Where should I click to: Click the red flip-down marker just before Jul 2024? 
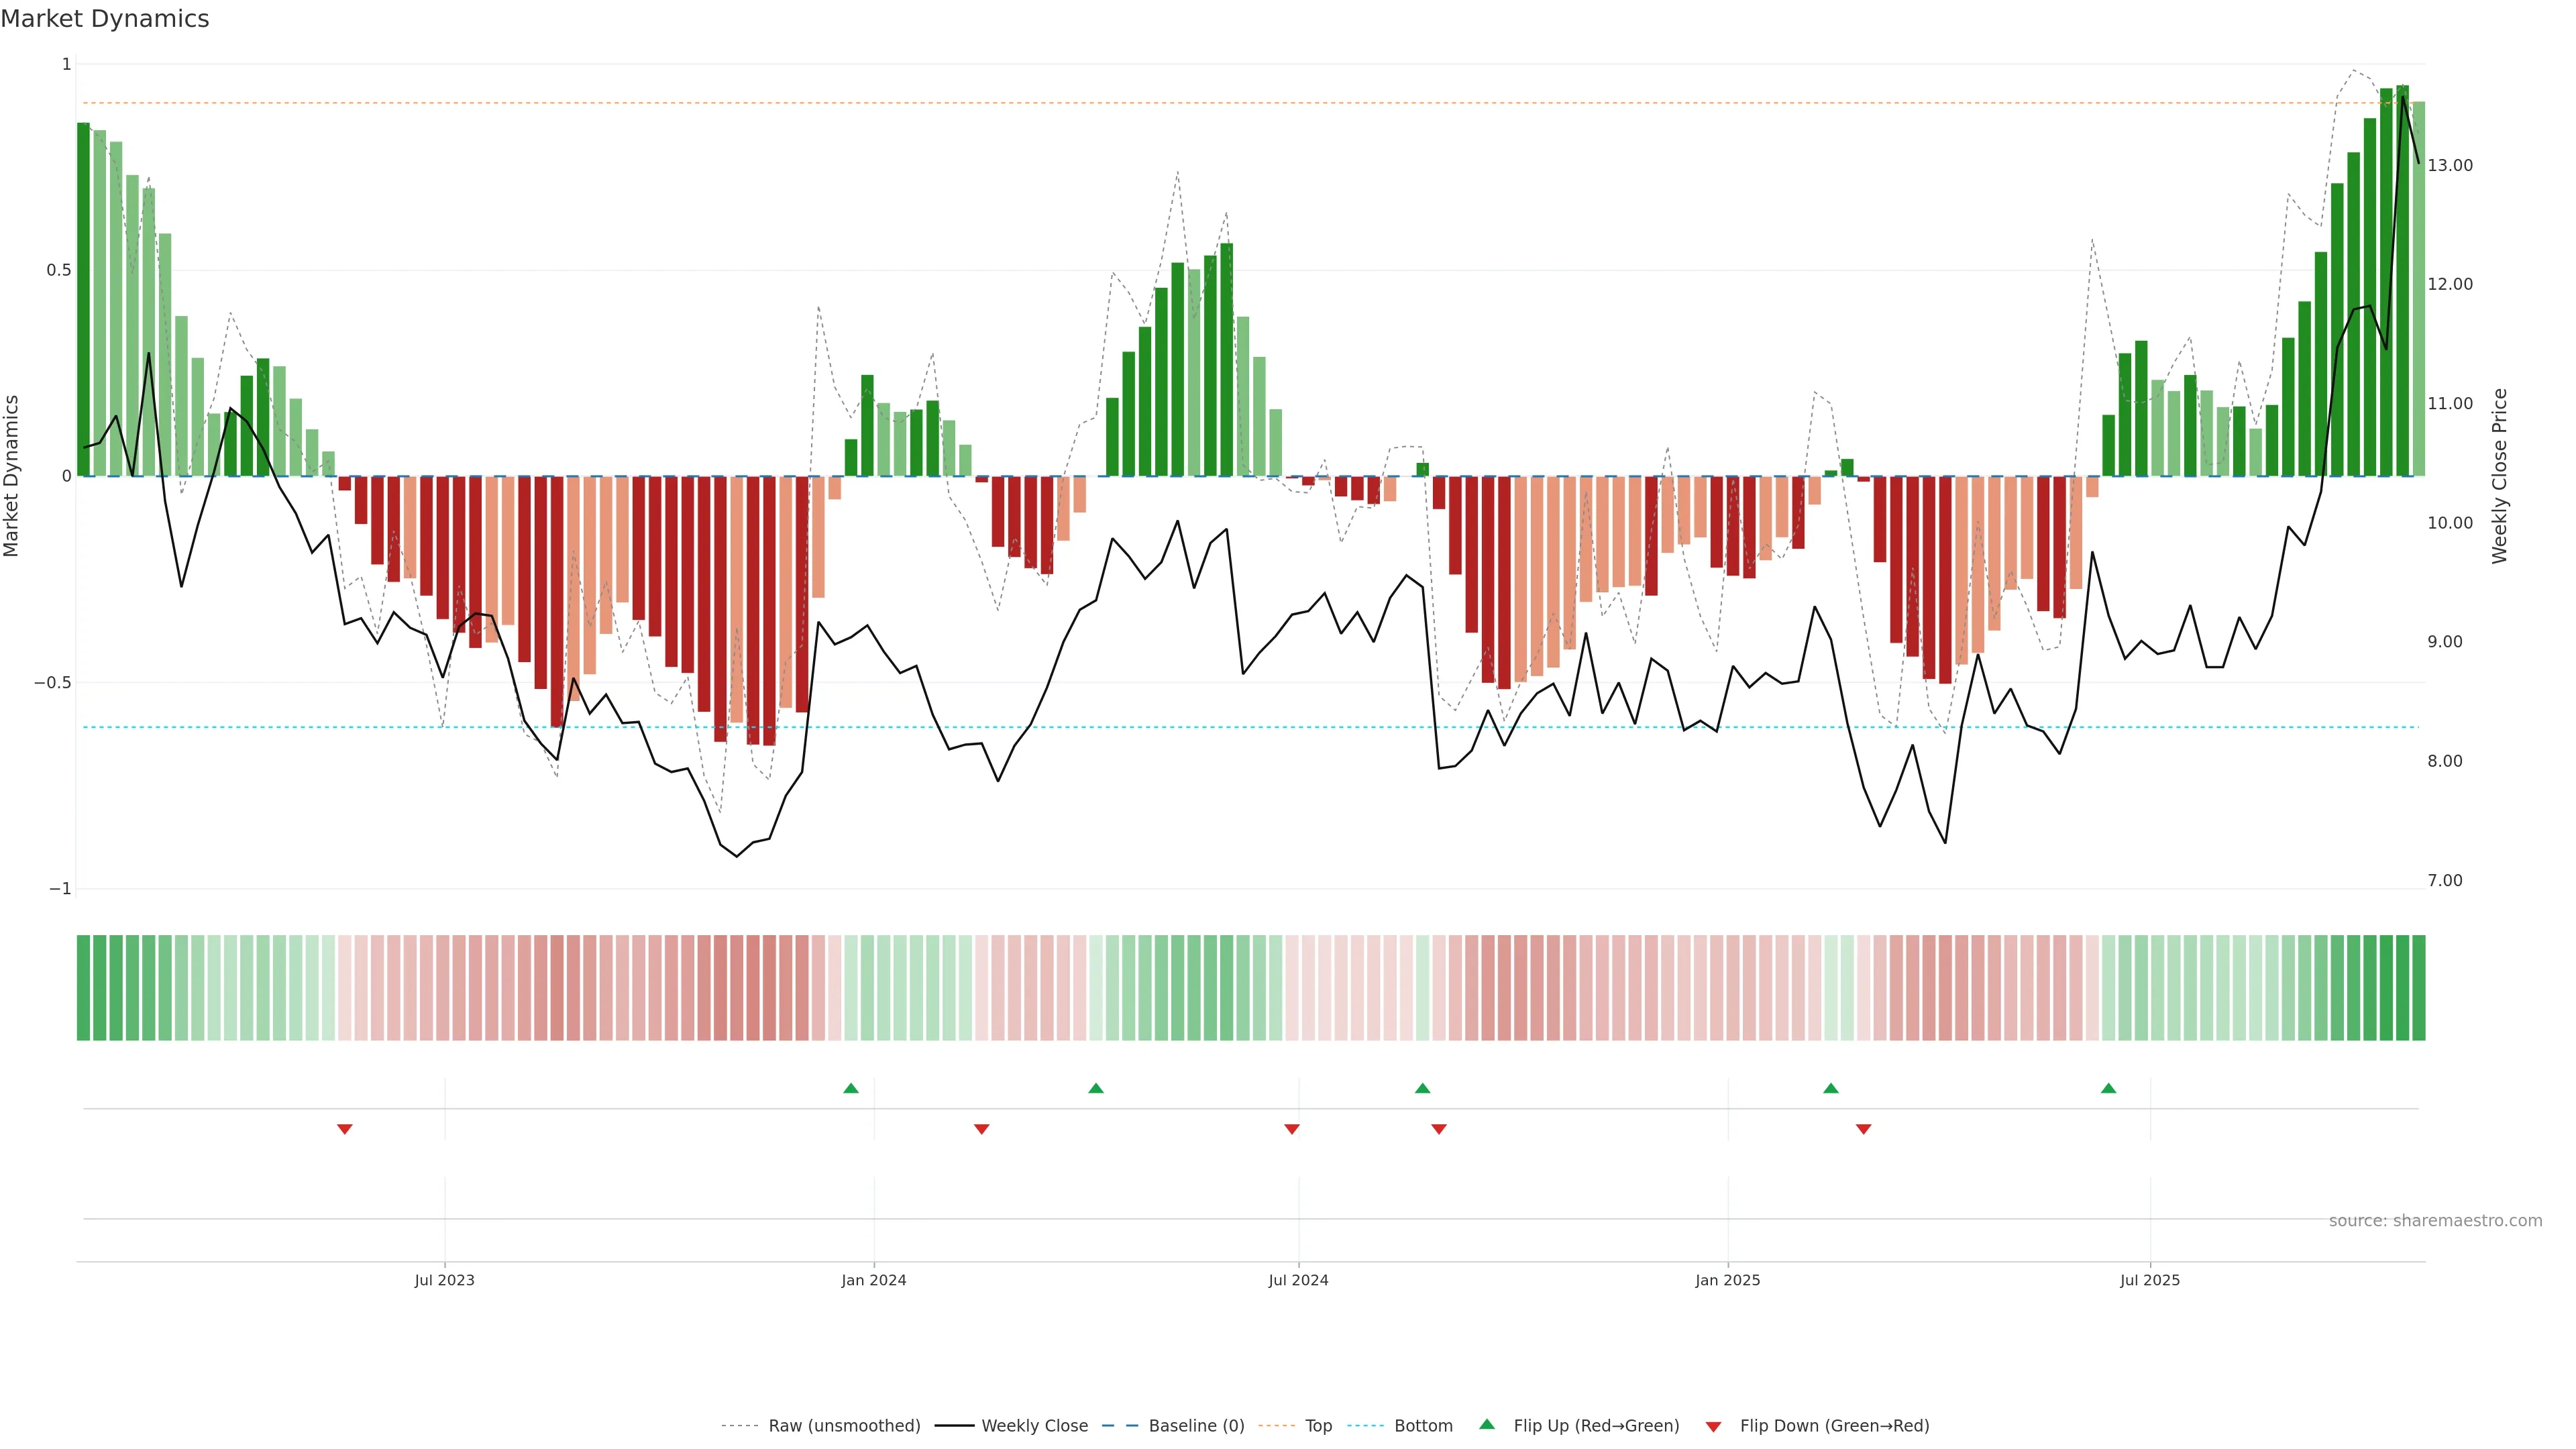[x=1292, y=1129]
